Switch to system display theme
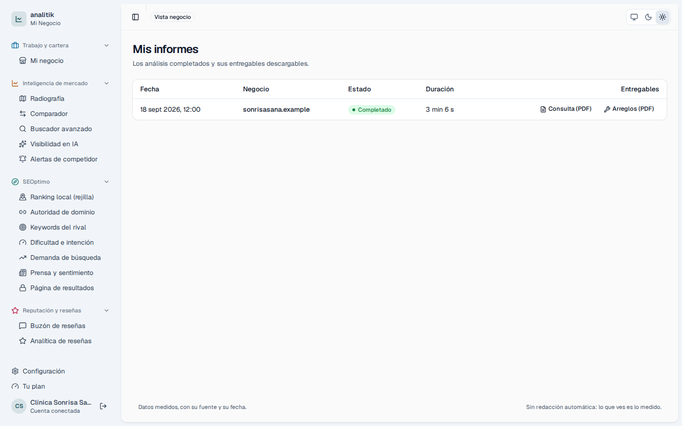Image resolution: width=682 pixels, height=426 pixels. [x=634, y=17]
